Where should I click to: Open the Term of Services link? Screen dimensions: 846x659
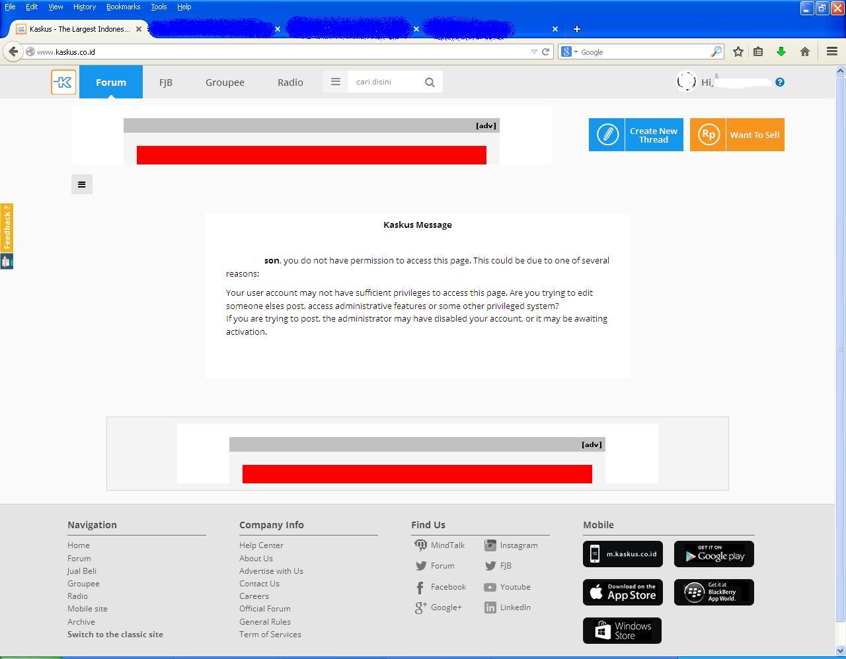tap(270, 635)
